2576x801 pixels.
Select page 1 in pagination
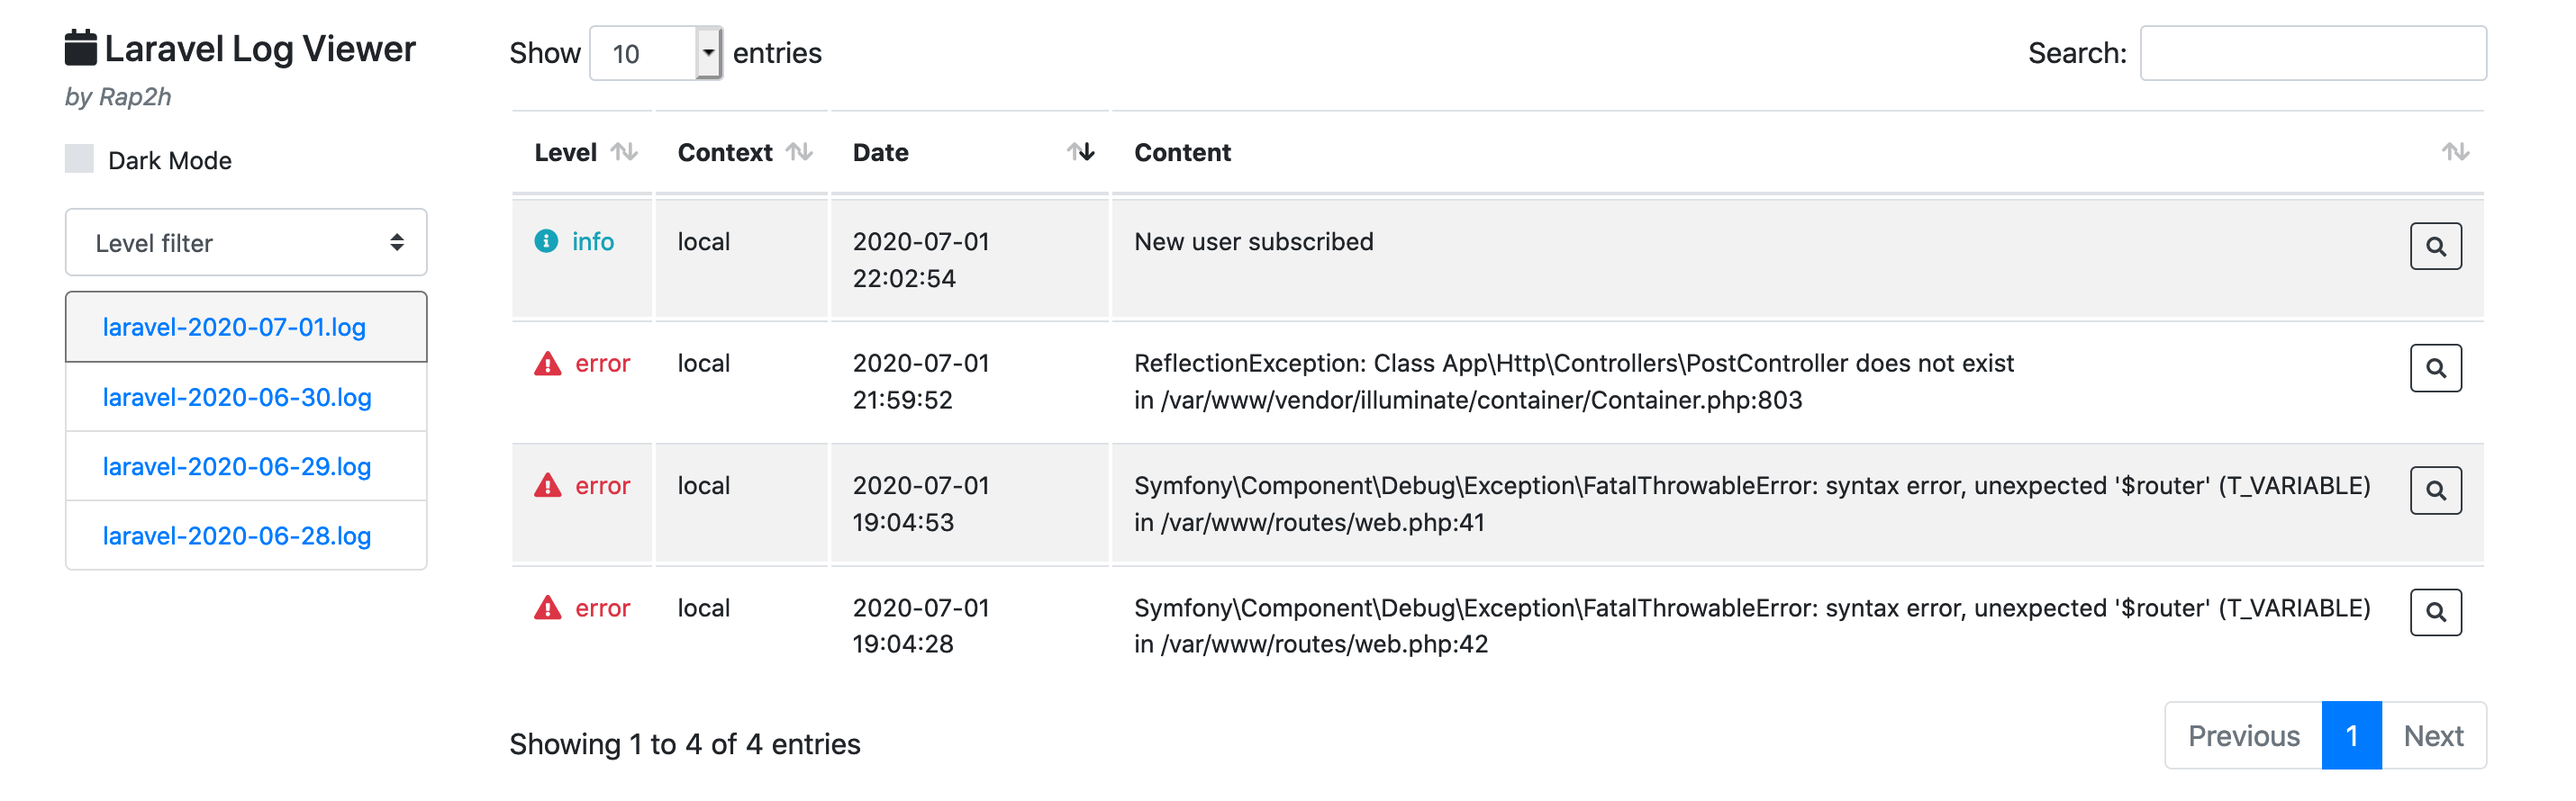click(2351, 736)
